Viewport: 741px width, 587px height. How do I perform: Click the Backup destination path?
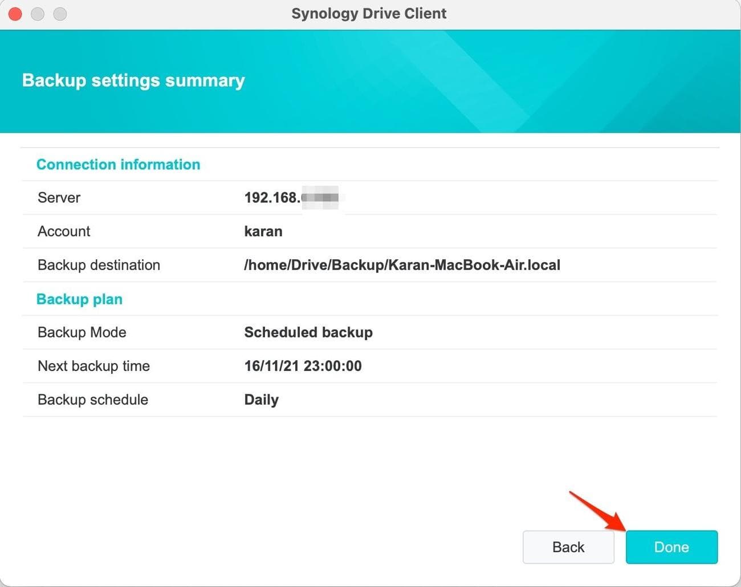pos(99,265)
